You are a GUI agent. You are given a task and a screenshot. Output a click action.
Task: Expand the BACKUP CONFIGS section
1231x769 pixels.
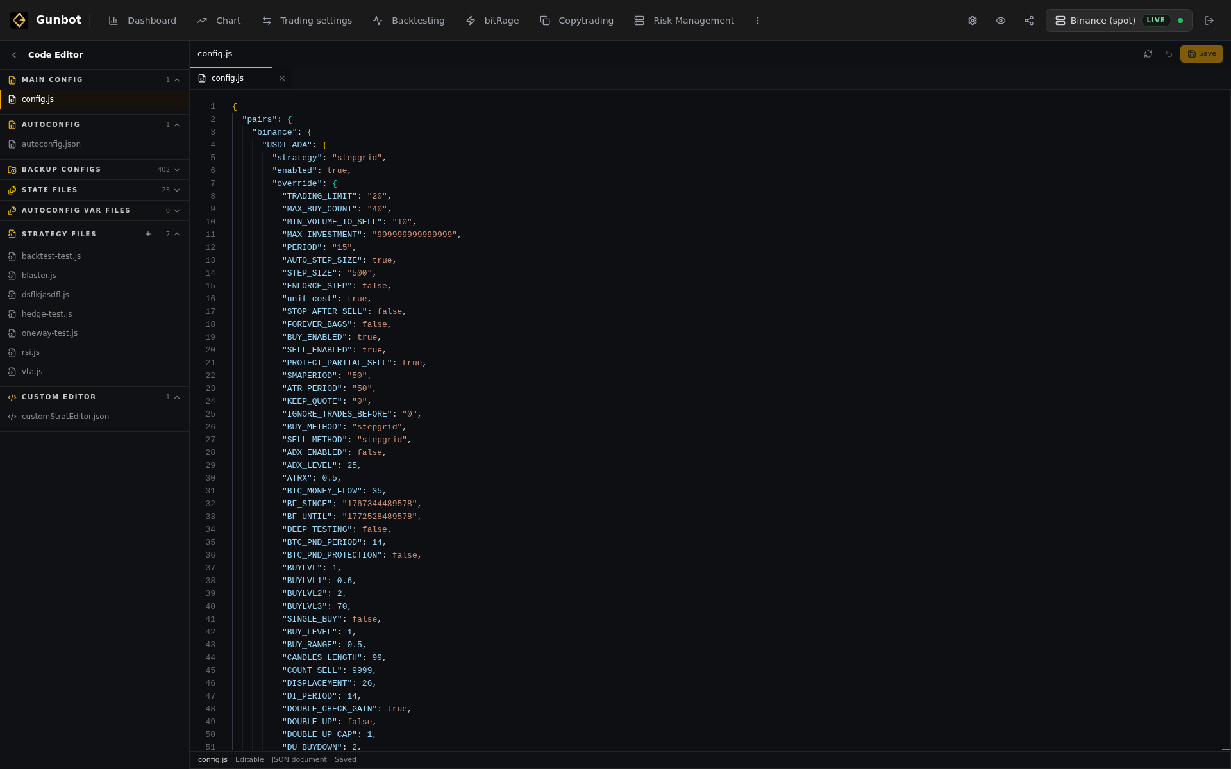[177, 170]
